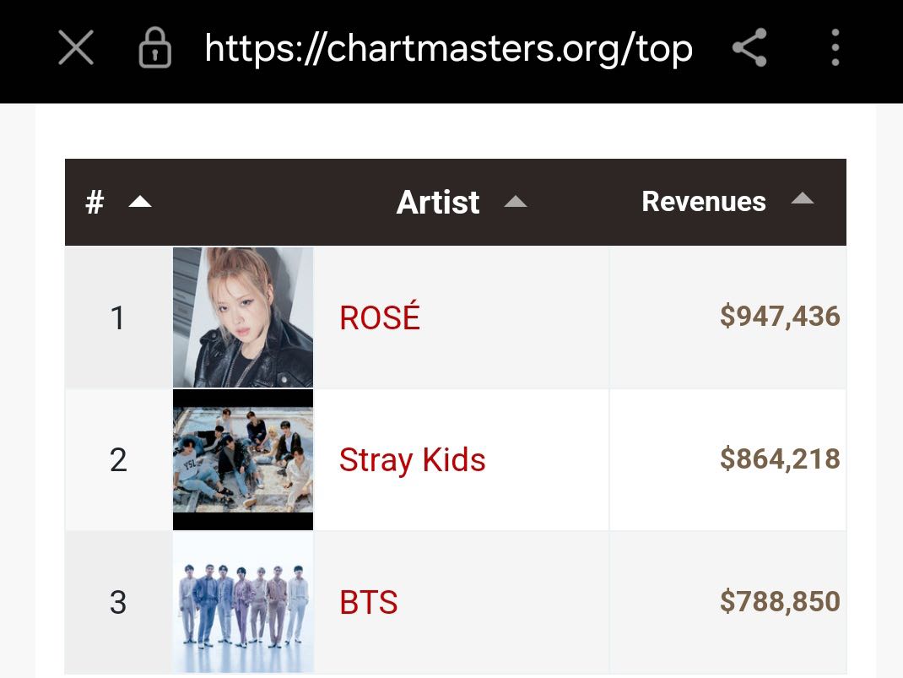Open ROSÉ artist link
Image resolution: width=903 pixels, height=678 pixels.
coord(380,317)
